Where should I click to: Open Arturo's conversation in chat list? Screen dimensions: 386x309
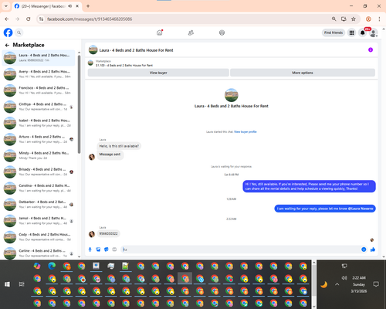(x=39, y=139)
